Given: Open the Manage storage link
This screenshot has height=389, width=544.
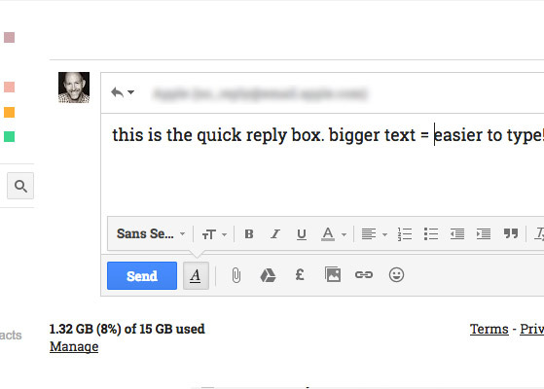Looking at the screenshot, I should point(74,346).
